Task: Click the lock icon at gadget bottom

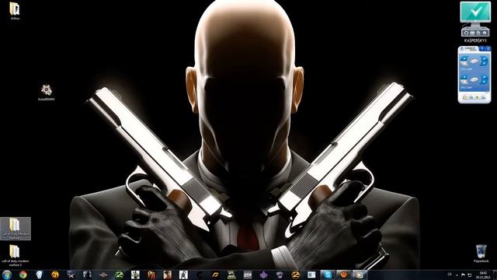Action: (x=465, y=97)
